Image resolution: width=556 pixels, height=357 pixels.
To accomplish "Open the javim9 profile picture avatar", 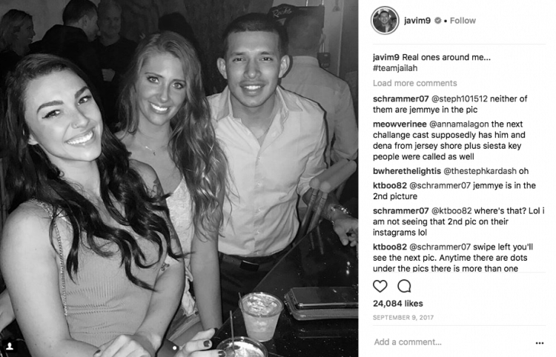I will click(384, 21).
